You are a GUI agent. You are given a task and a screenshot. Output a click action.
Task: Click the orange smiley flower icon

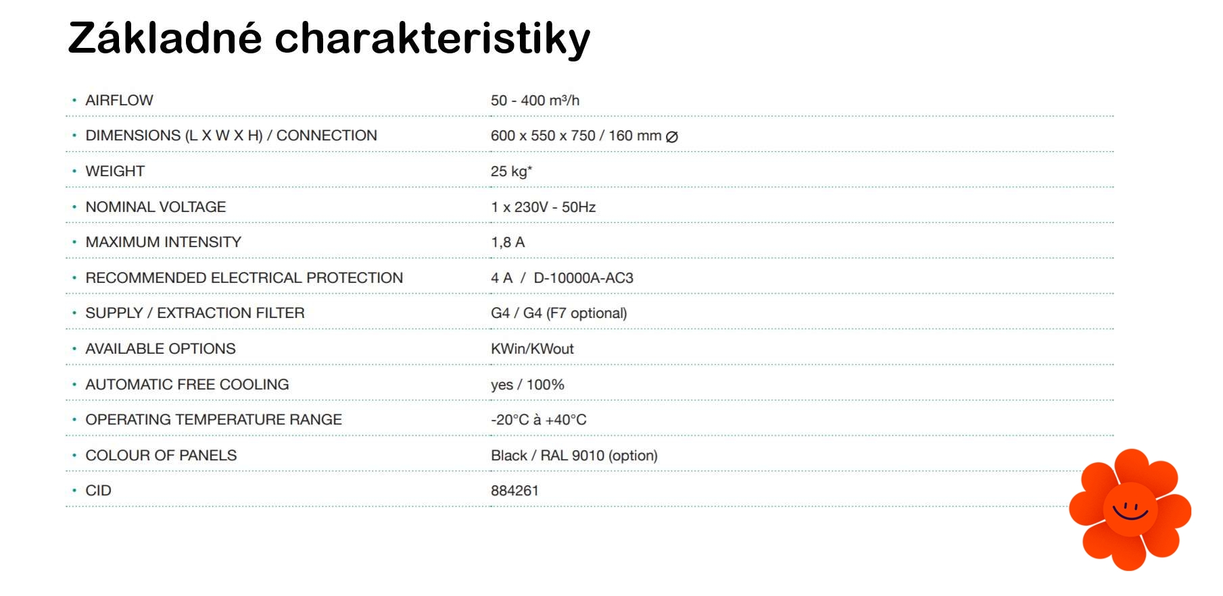1130,510
